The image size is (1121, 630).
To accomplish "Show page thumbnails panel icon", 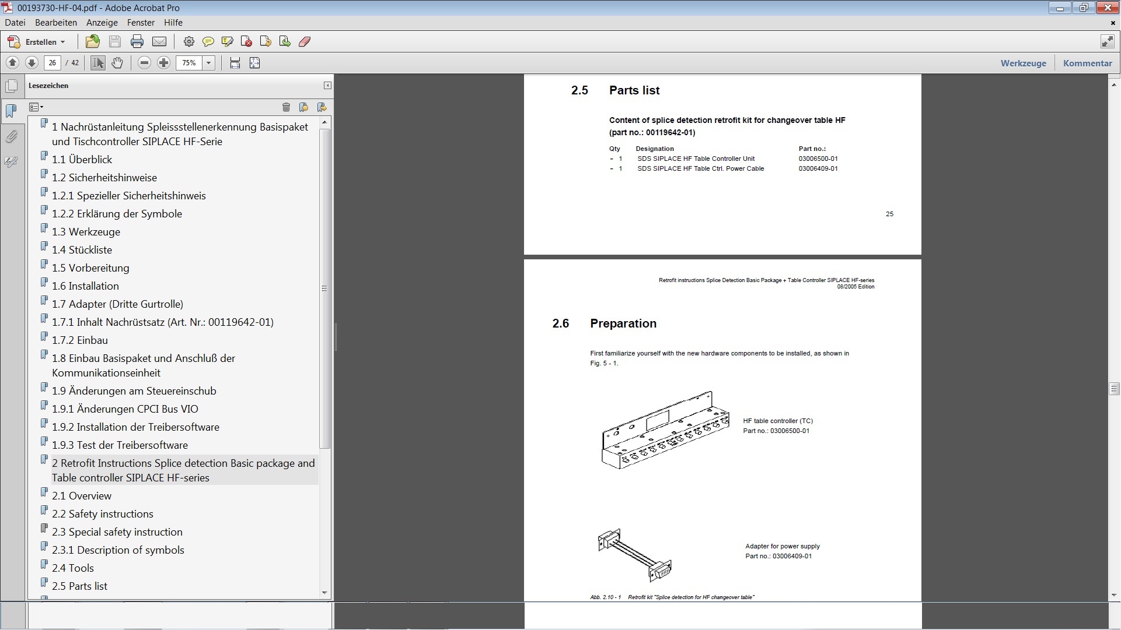I will [x=11, y=86].
